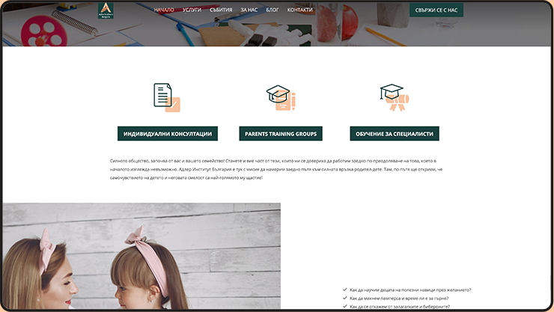Click checkmark beside 'Как да махнем памперса'
The width and height of the screenshot is (554, 312).
tap(344, 298)
